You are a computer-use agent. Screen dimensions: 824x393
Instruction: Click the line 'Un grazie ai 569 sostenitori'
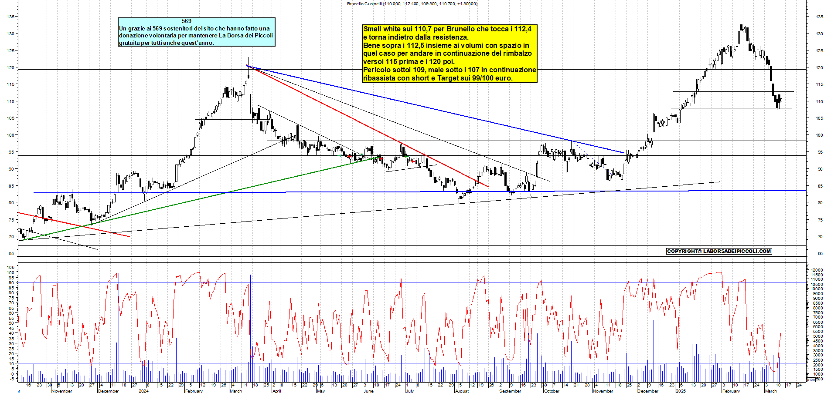(194, 28)
